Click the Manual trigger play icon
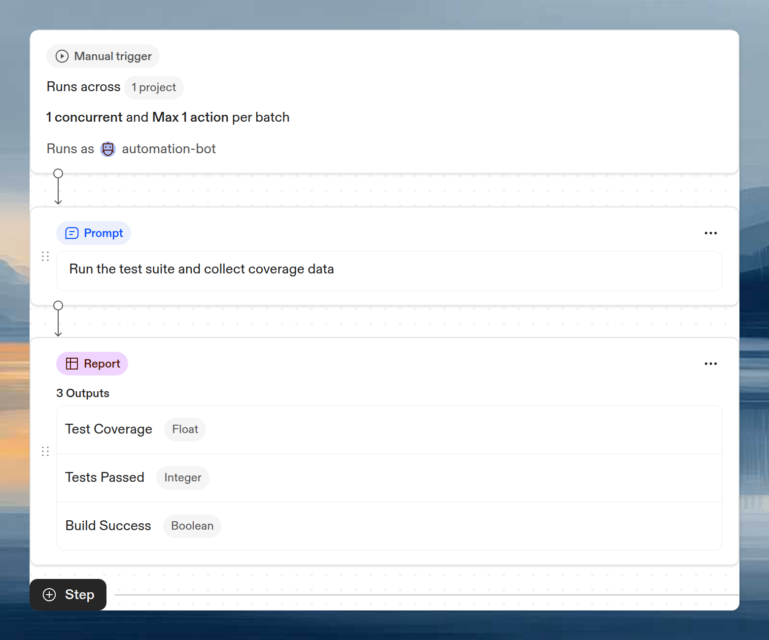 point(61,56)
